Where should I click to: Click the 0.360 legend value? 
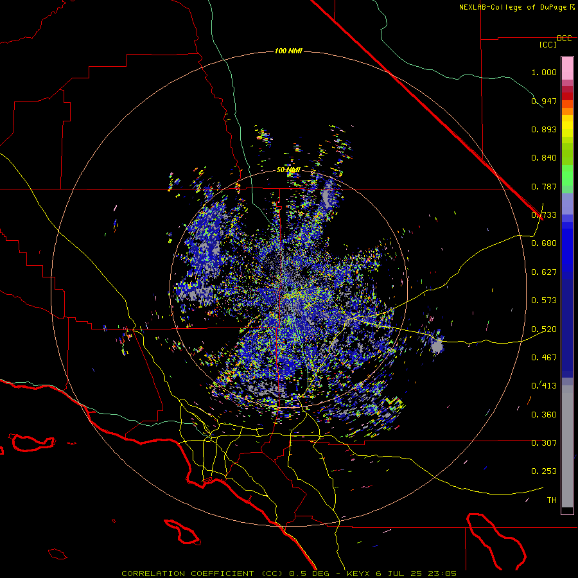pos(544,415)
